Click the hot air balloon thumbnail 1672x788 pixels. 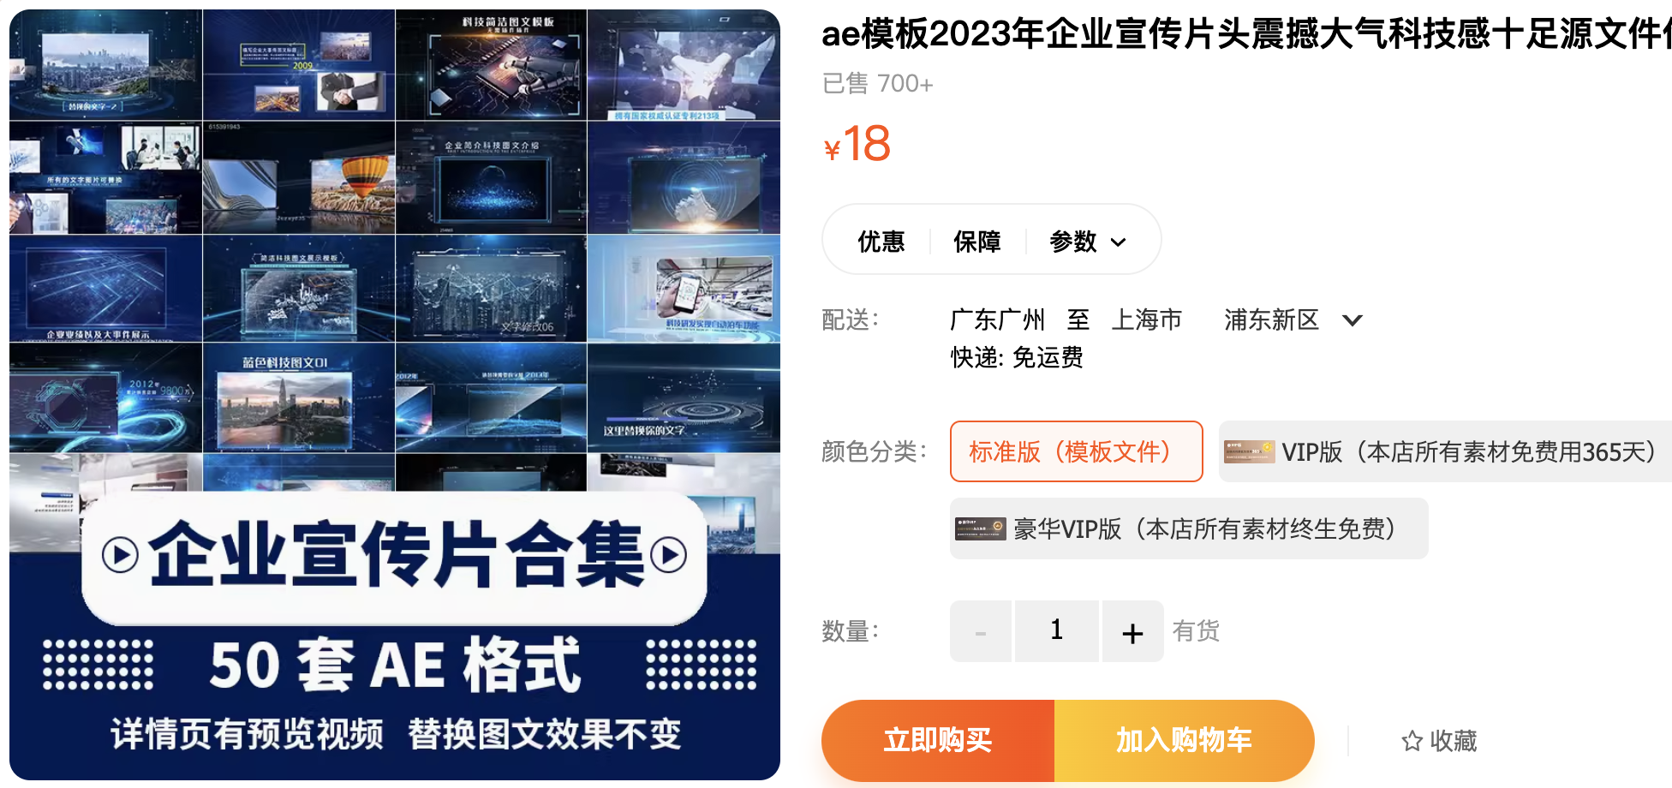(299, 177)
